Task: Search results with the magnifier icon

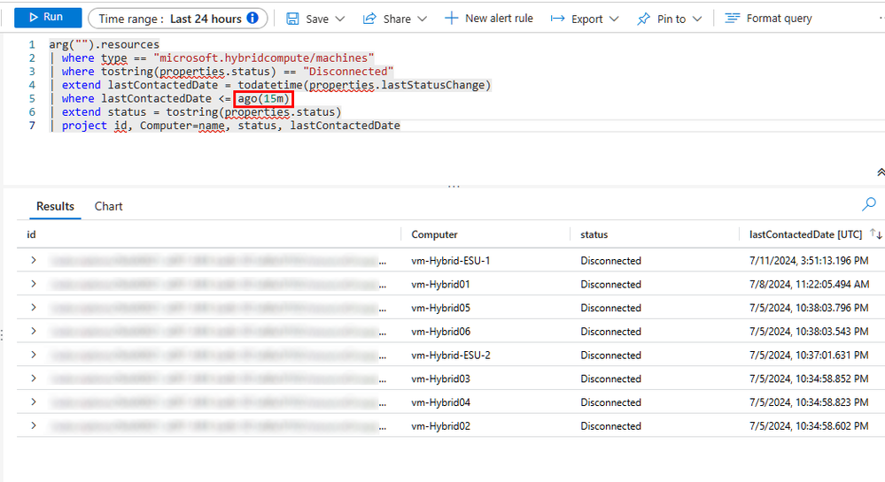Action: pyautogui.click(x=869, y=203)
